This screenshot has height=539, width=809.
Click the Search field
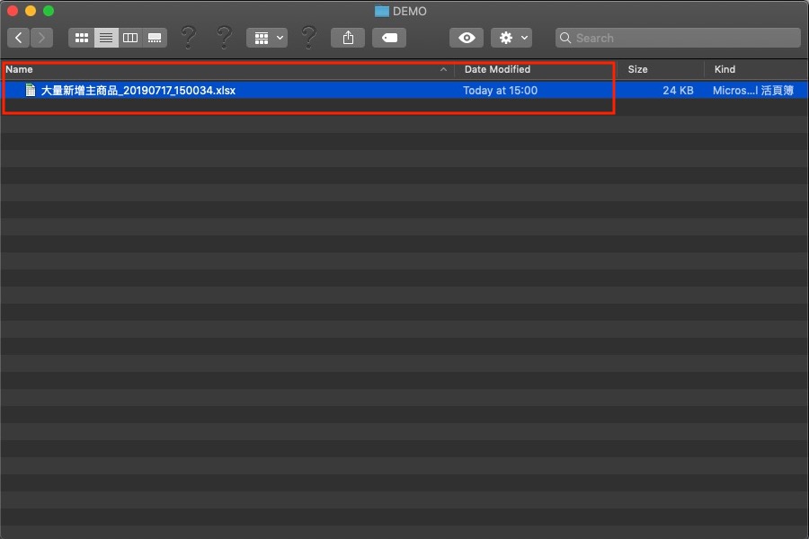(x=678, y=38)
